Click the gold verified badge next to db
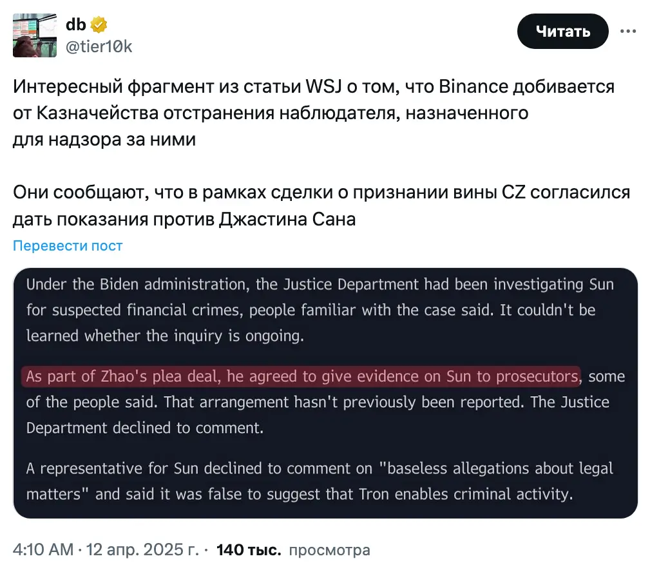650x572 pixels. (99, 25)
